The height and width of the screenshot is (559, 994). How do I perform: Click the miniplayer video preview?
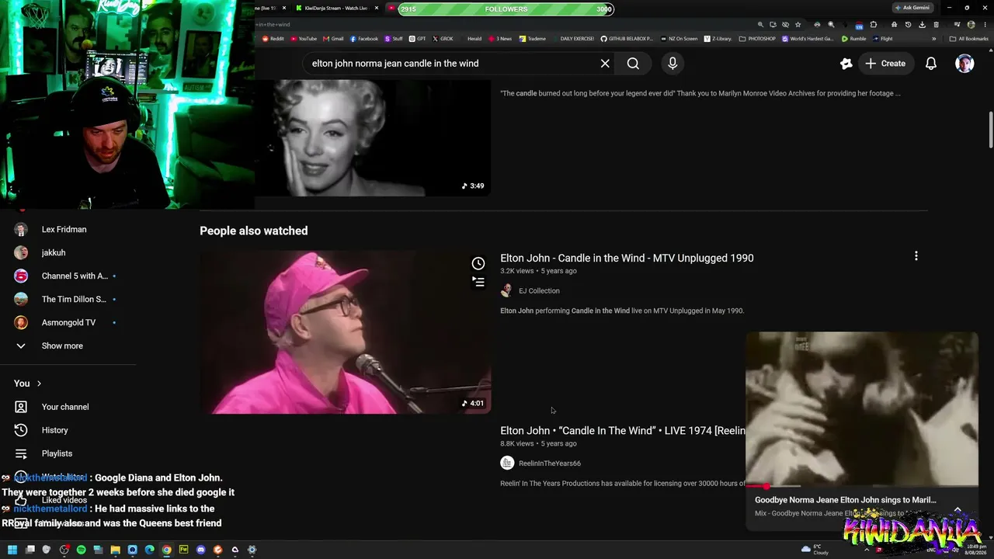(x=862, y=408)
